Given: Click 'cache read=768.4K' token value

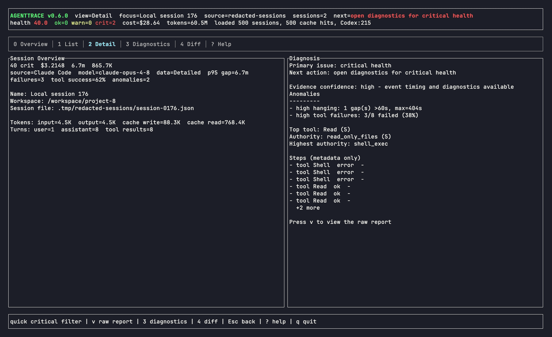Looking at the screenshot, I should point(216,123).
